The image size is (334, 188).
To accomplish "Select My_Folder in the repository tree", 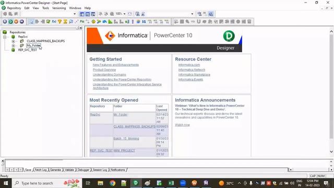I will click(x=33, y=45).
